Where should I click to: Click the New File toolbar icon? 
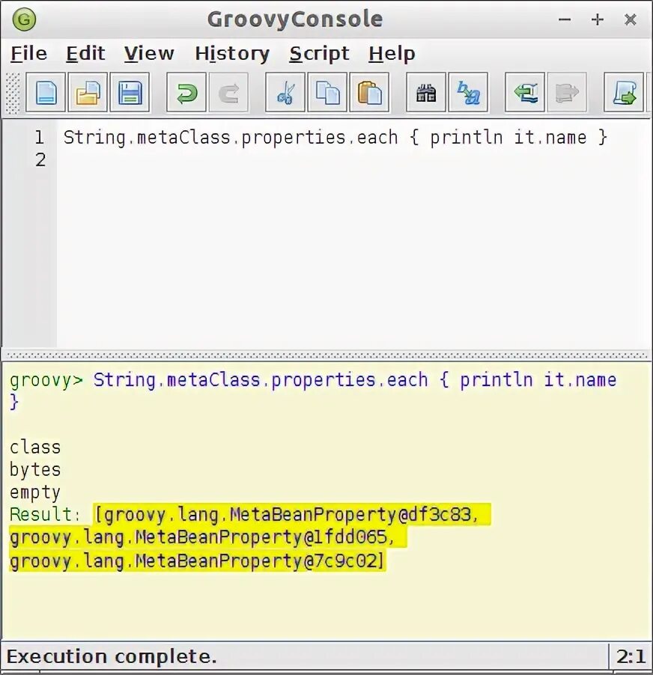pos(45,93)
